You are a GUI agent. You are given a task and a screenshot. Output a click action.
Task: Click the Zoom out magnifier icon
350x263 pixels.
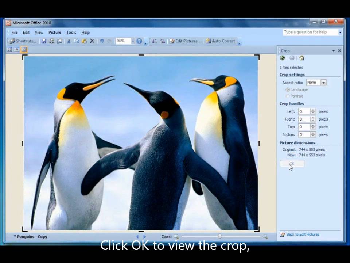coord(176,236)
